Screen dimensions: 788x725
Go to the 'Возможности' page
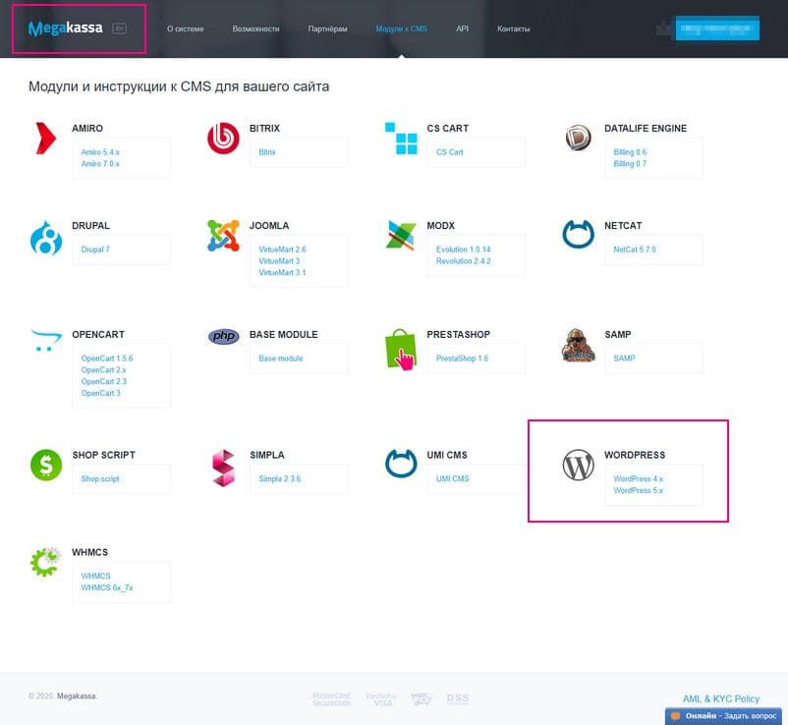(x=255, y=28)
